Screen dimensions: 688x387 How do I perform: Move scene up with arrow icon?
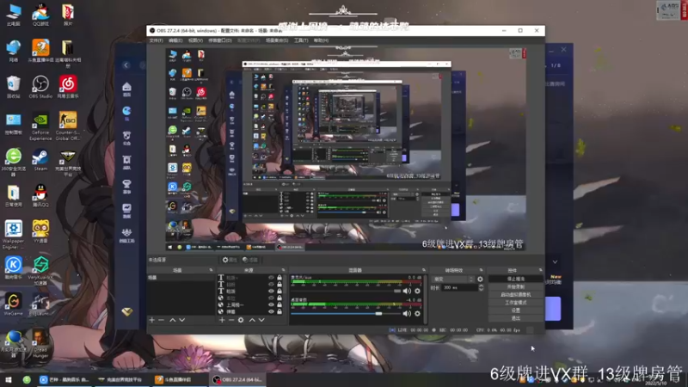pyautogui.click(x=173, y=320)
